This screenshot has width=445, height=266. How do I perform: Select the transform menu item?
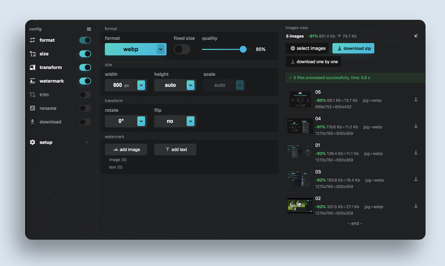61,67
